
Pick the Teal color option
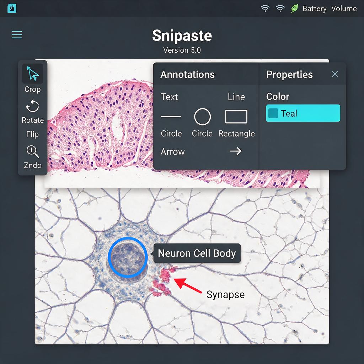point(303,113)
